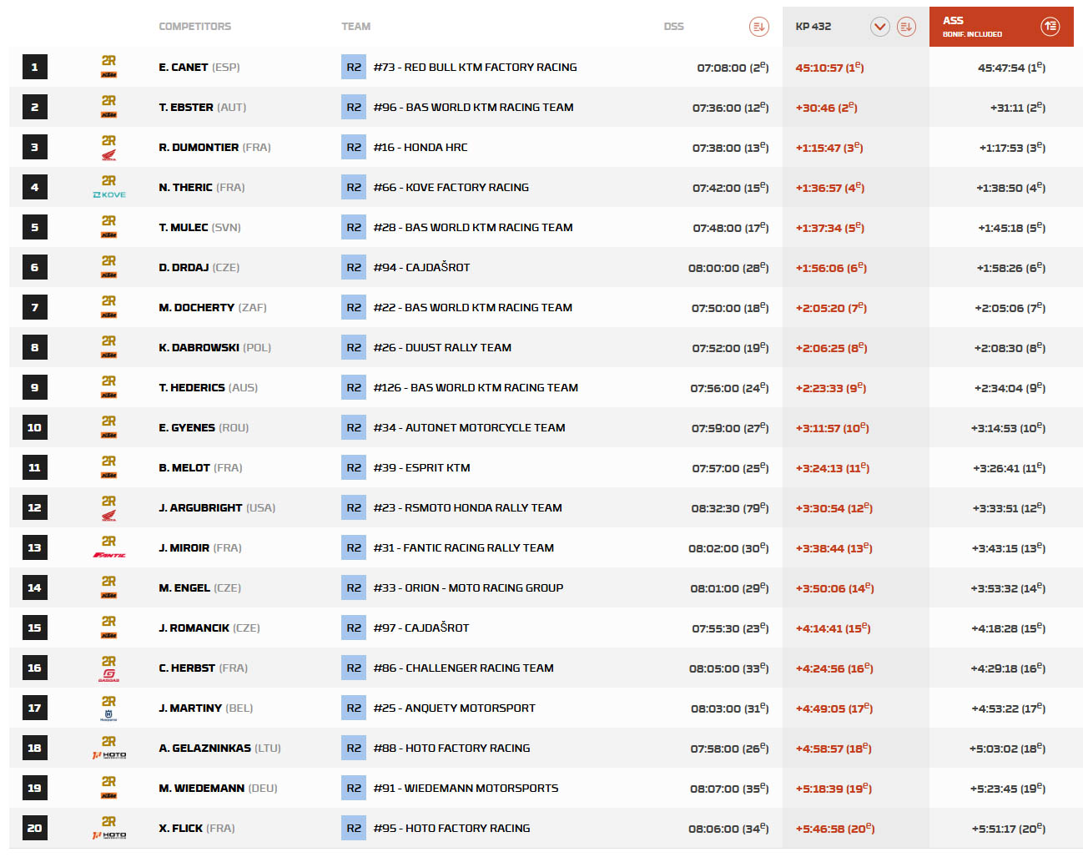
Task: Click the Fantic logo next to J. Miroir
Action: [x=109, y=555]
